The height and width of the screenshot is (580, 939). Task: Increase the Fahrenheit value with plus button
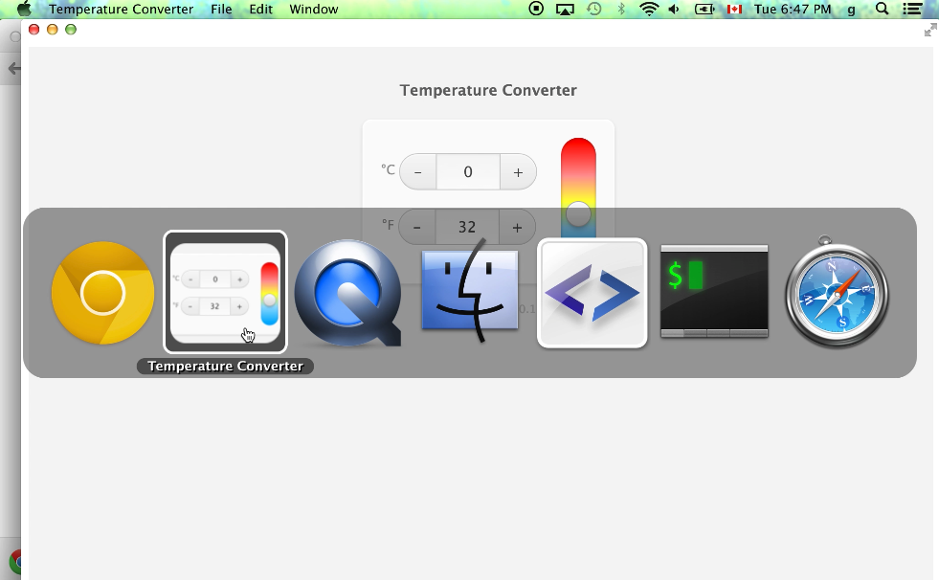pyautogui.click(x=518, y=228)
